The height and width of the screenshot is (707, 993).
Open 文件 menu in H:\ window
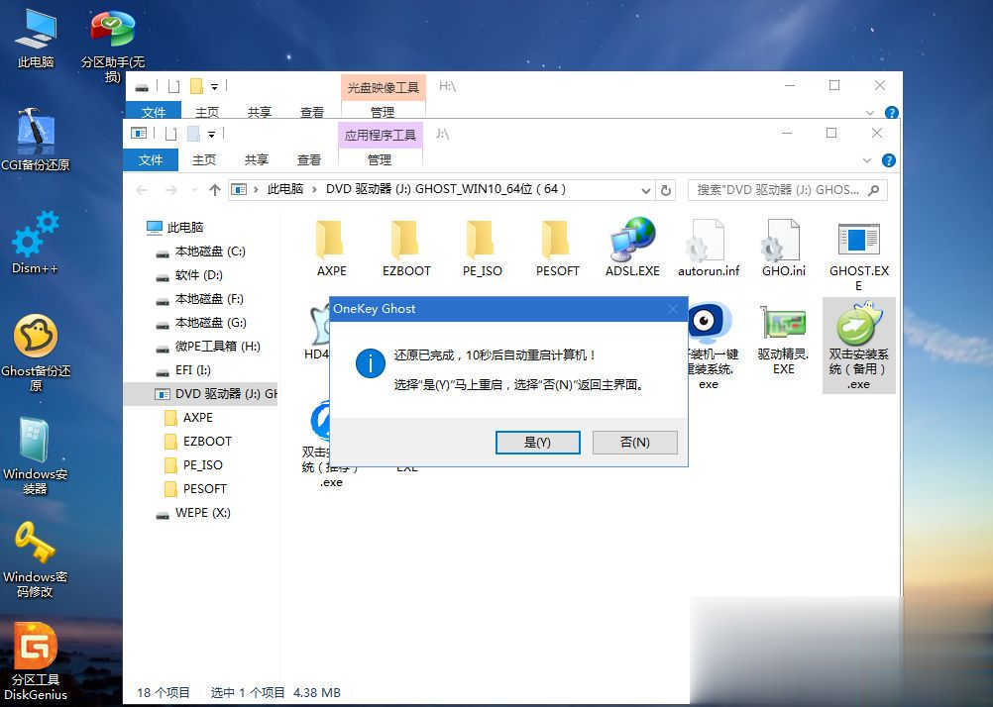click(x=154, y=112)
